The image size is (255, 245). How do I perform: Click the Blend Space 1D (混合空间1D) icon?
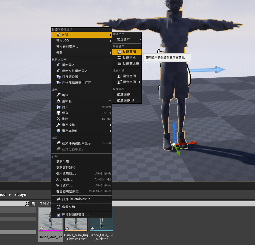coord(119,82)
